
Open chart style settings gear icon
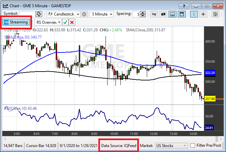[x=84, y=14]
